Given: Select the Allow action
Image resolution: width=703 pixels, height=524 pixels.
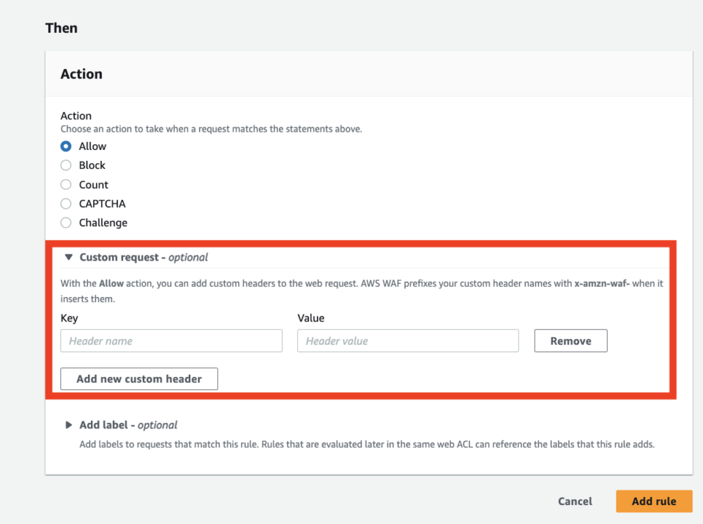Looking at the screenshot, I should (65, 146).
